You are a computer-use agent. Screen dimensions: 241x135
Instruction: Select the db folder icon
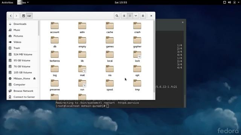[55, 40]
